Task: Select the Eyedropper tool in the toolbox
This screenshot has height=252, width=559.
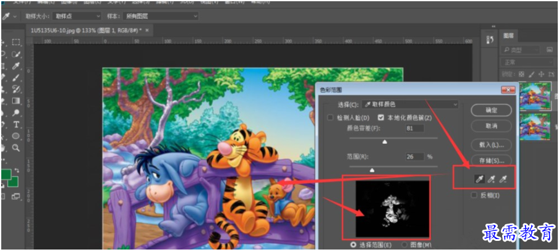Action: pyautogui.click(x=16, y=66)
